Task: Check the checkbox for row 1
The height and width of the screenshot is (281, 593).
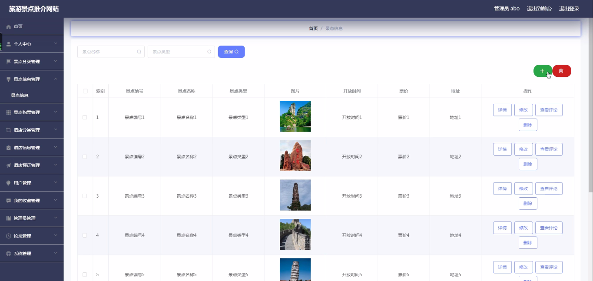Action: [x=85, y=117]
